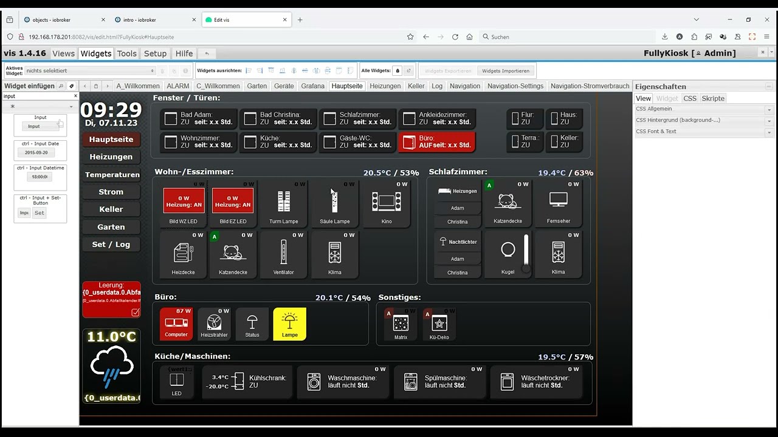Click the Heizdecke widget icon

click(x=183, y=252)
